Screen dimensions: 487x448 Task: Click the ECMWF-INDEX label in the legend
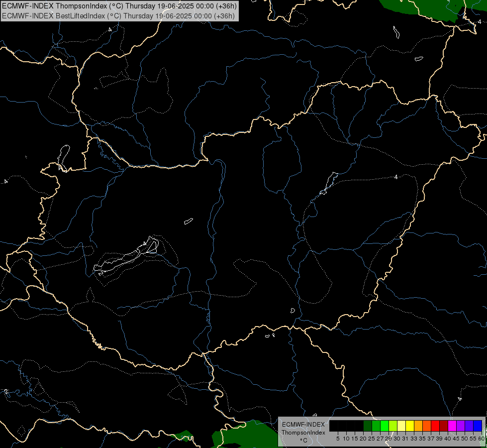(303, 425)
